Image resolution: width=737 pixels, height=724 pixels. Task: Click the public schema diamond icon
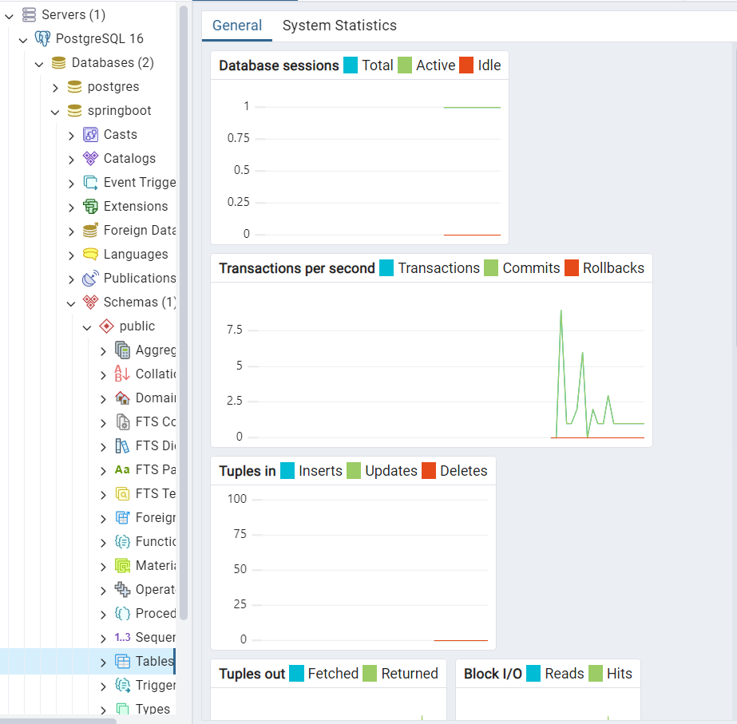pos(105,326)
